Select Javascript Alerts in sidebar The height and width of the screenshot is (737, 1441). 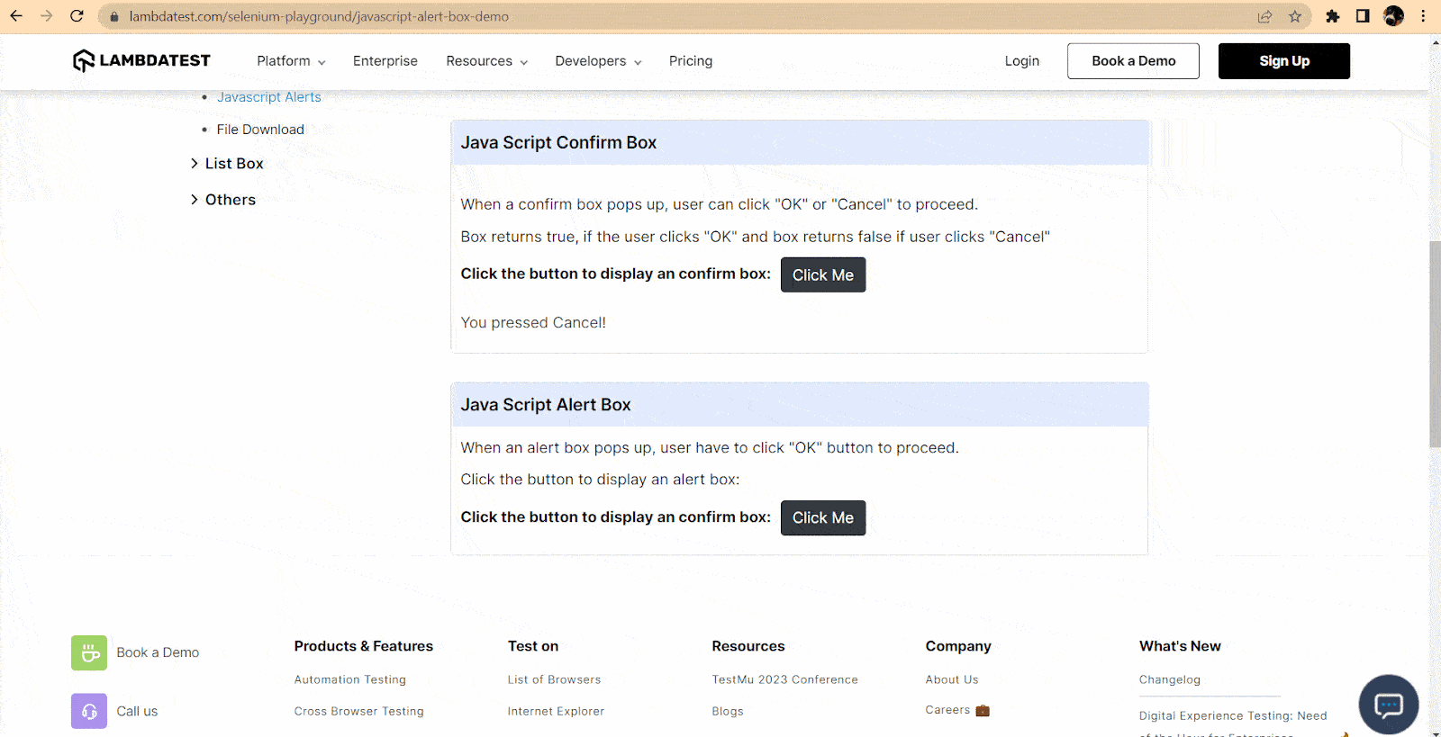tap(269, 97)
